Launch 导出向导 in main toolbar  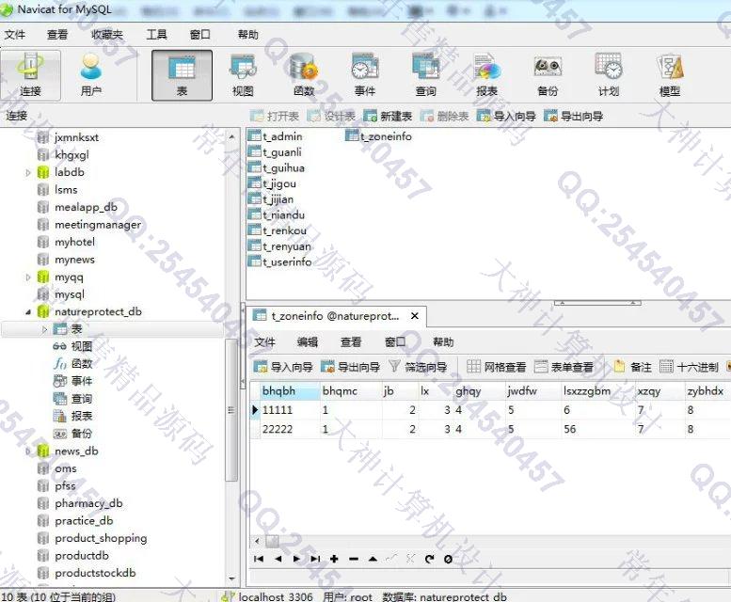pos(574,116)
